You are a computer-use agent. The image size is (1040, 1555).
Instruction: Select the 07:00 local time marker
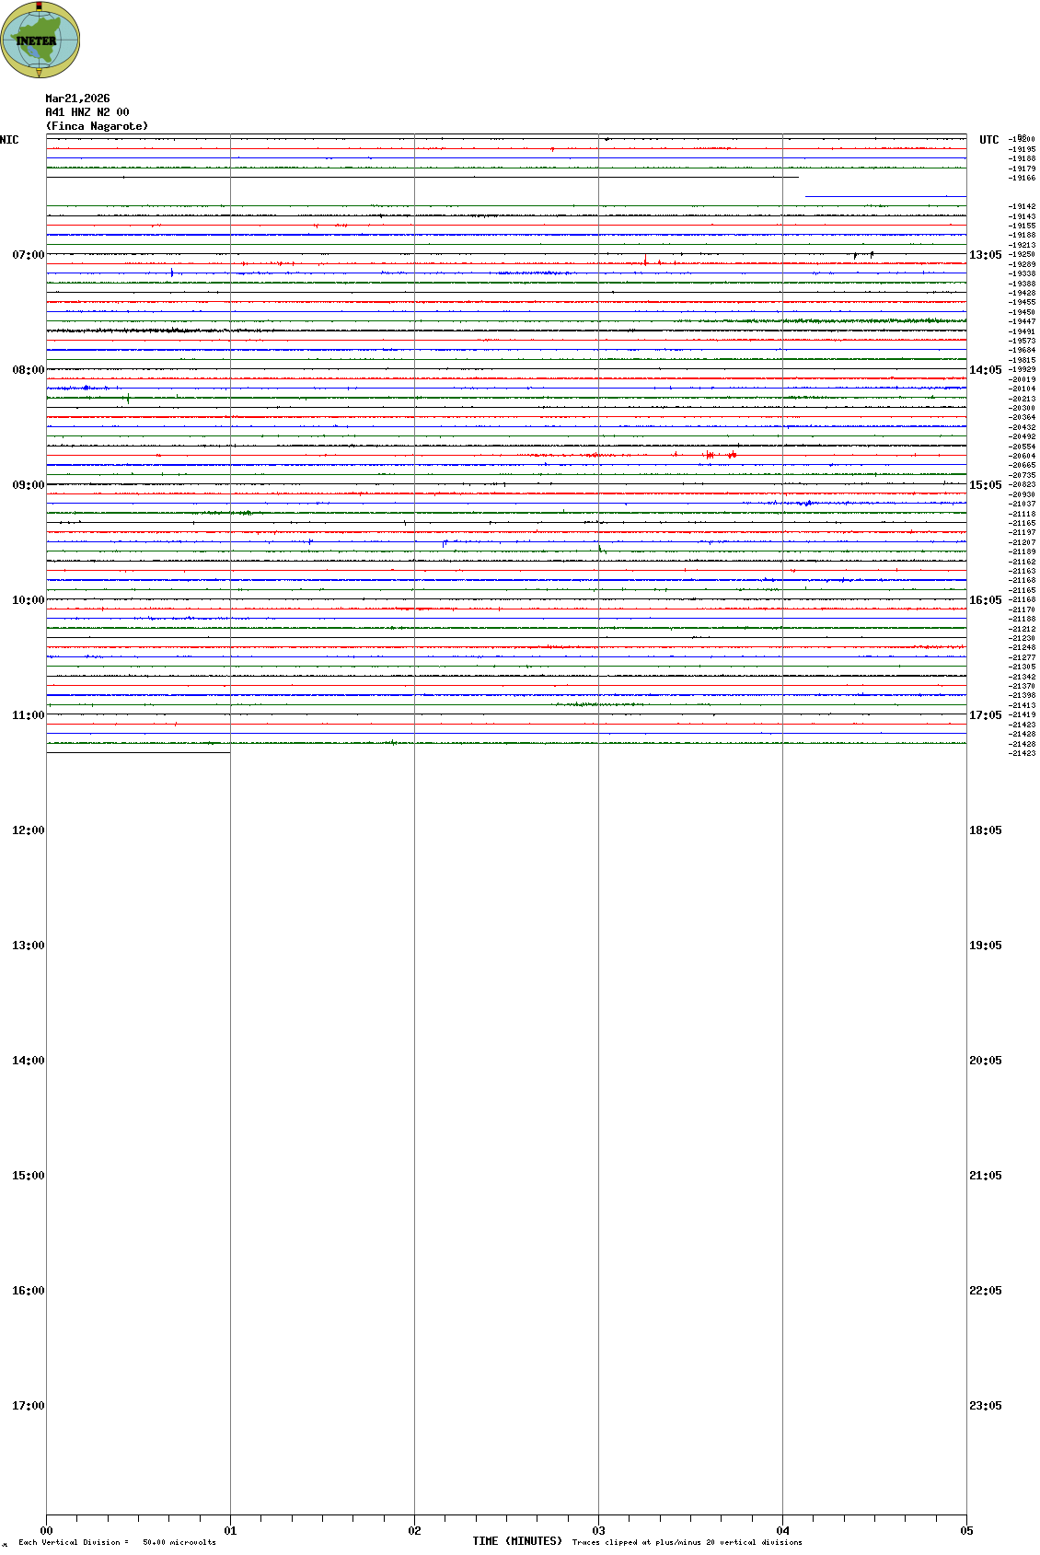[x=28, y=255]
